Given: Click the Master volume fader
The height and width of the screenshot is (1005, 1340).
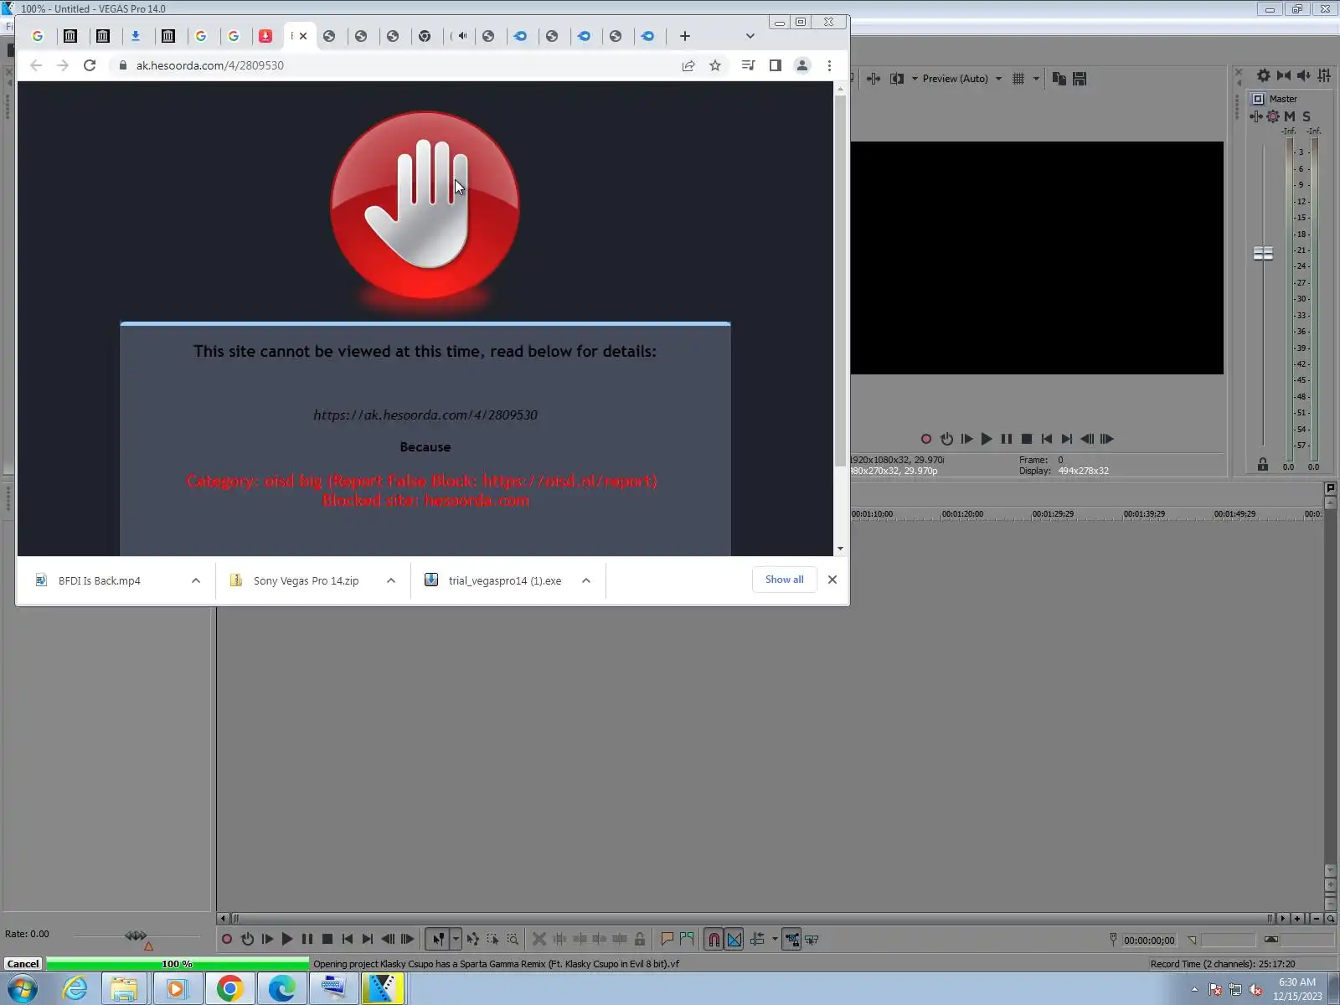Looking at the screenshot, I should (x=1263, y=253).
